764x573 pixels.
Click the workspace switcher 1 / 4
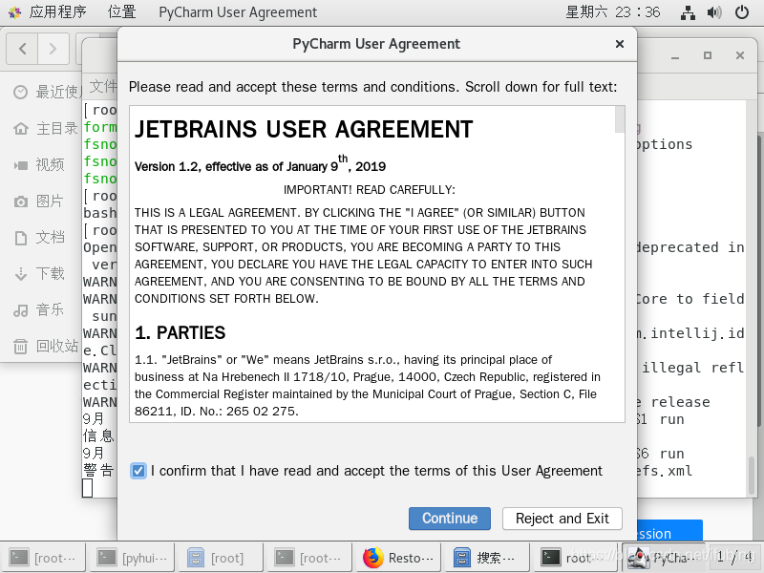(734, 557)
